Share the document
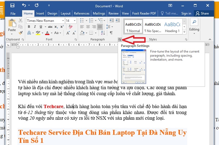This screenshot has height=145, width=219. click(x=202, y=13)
